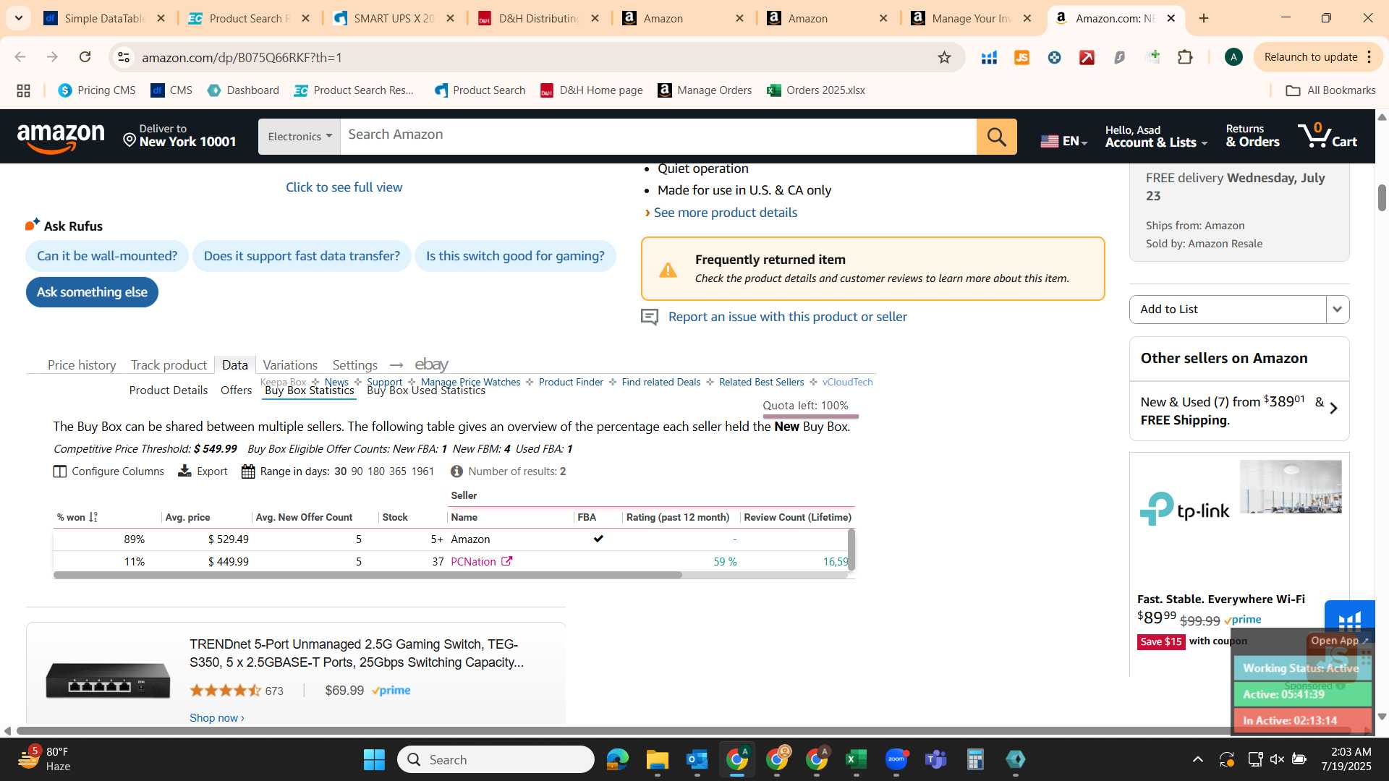Click Is this switch good for gaming?

pyautogui.click(x=515, y=256)
